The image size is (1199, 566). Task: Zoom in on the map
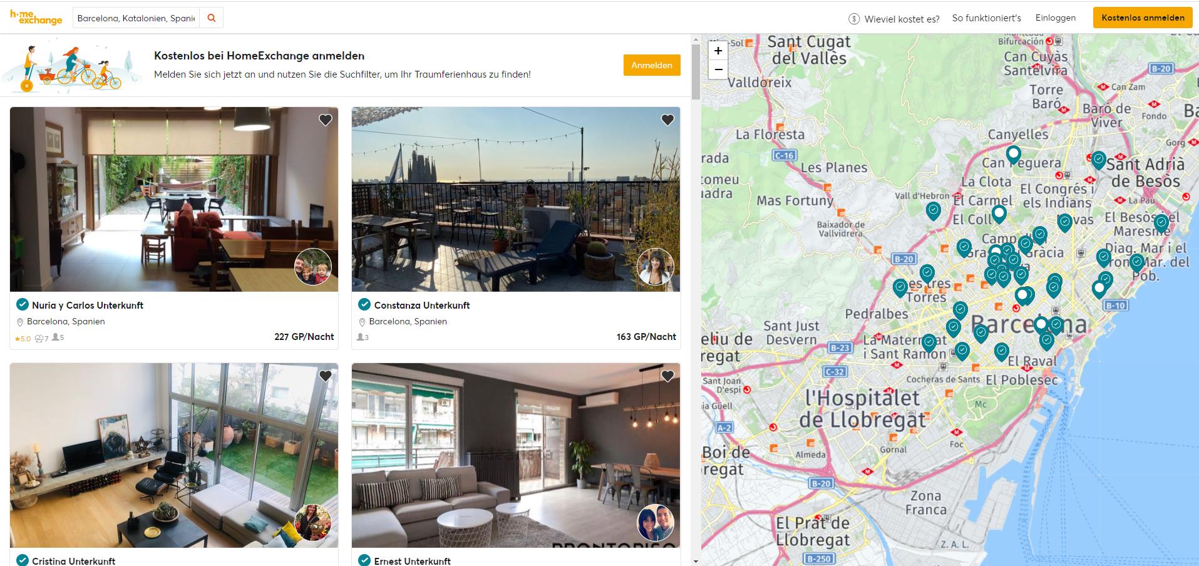(718, 51)
